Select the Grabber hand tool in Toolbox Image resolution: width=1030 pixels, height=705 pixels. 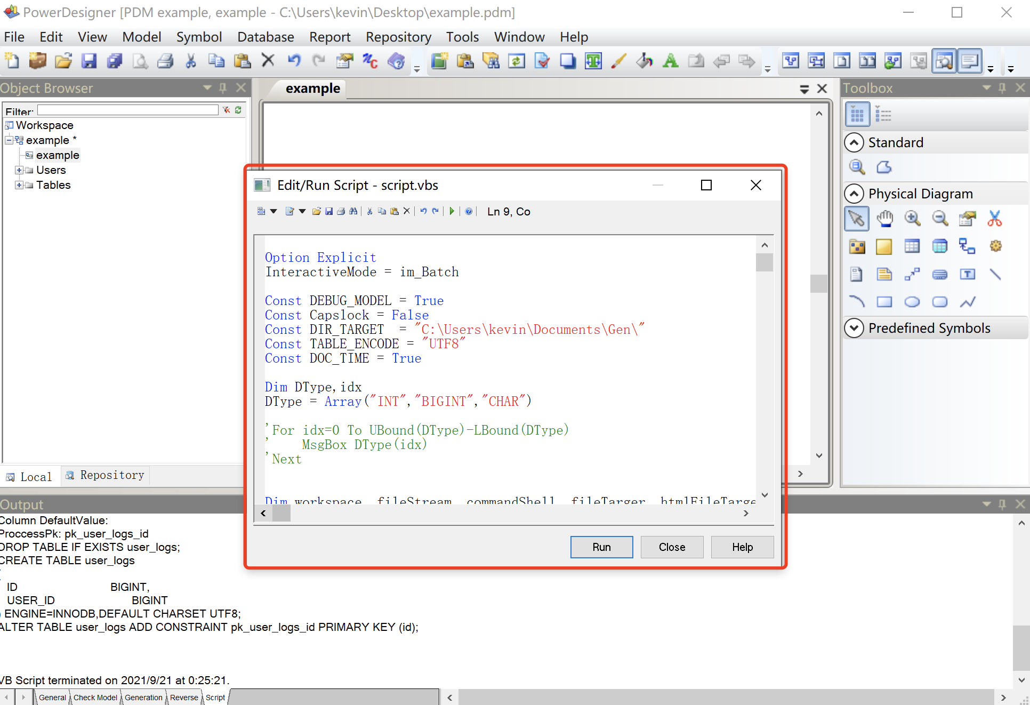(884, 218)
